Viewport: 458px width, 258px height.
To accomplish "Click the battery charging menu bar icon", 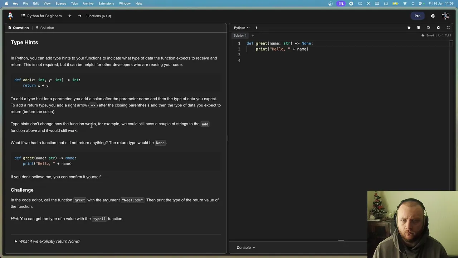I will 395,3.
